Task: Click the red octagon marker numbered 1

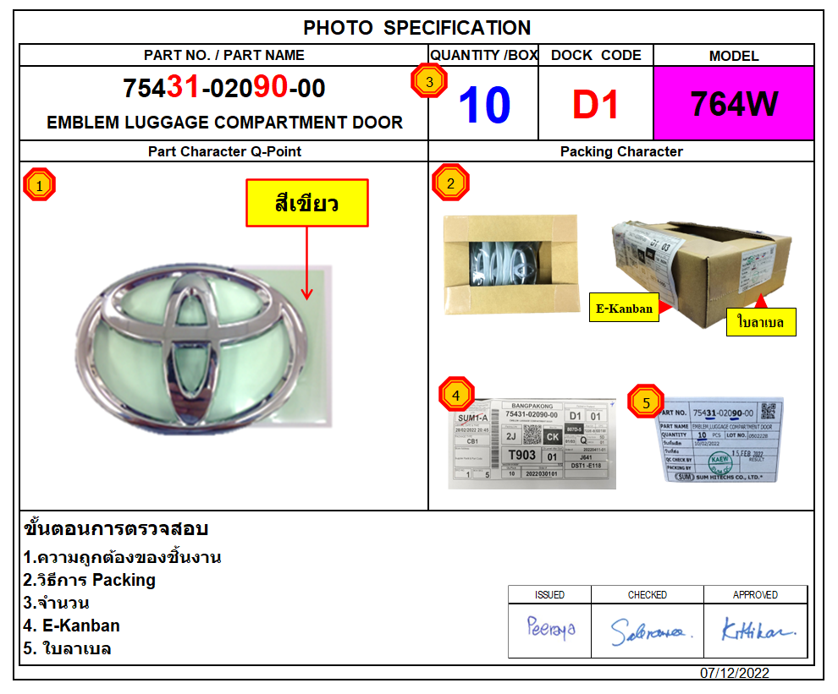Action: coord(40,185)
